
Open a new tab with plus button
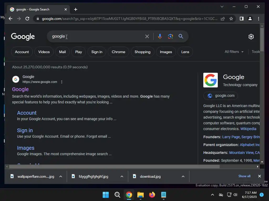[76, 9]
